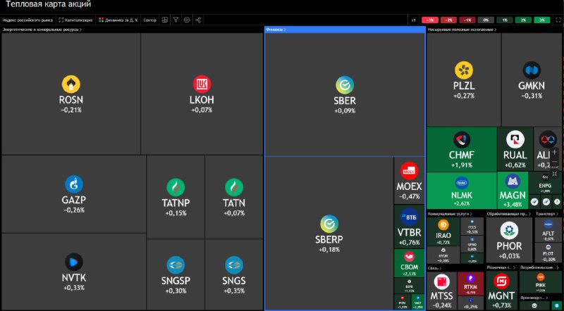Click the 1% dark green legend swatch

504,20
